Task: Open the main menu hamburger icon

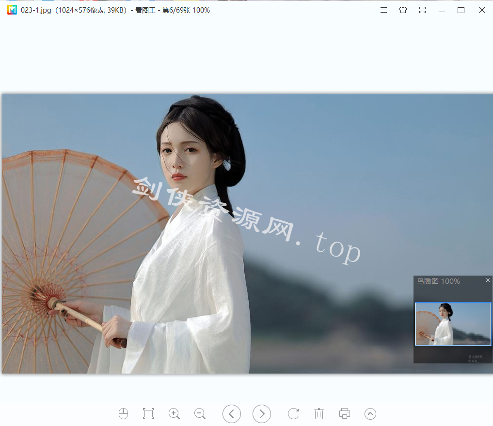Action: (383, 10)
